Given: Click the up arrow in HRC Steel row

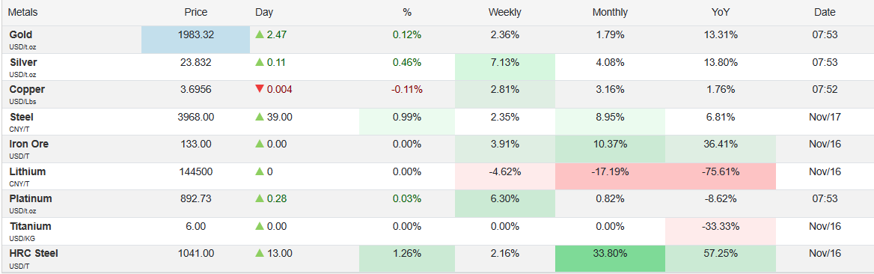Looking at the screenshot, I should coord(259,253).
